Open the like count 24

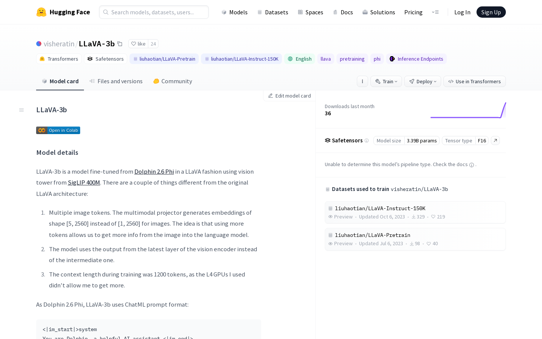tap(153, 44)
